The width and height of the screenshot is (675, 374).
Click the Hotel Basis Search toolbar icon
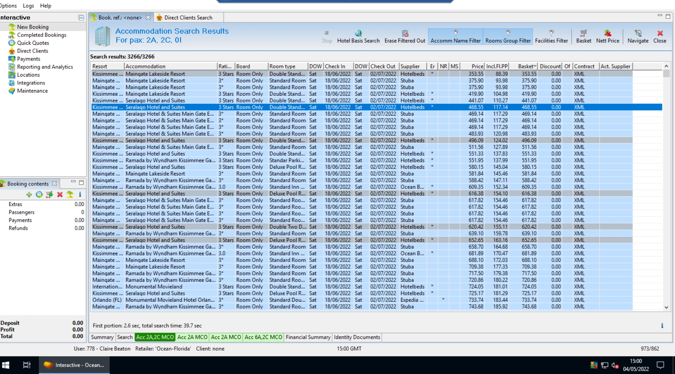coord(358,37)
